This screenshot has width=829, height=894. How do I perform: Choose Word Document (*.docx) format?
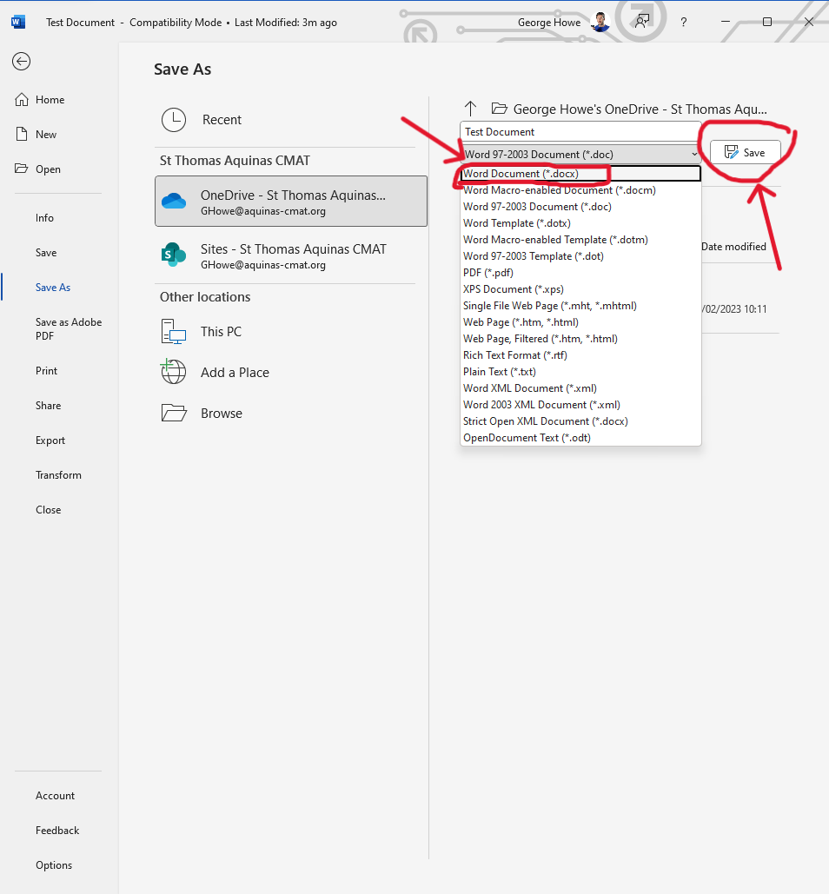(x=580, y=174)
